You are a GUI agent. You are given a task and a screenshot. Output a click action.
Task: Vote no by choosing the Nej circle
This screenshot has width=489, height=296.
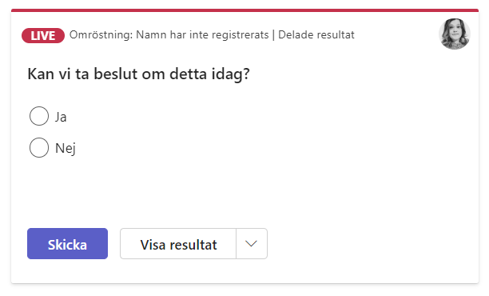[39, 148]
